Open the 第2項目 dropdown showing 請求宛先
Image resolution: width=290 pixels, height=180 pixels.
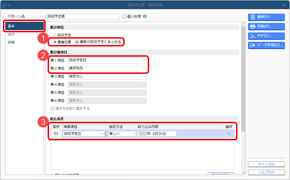click(107, 68)
